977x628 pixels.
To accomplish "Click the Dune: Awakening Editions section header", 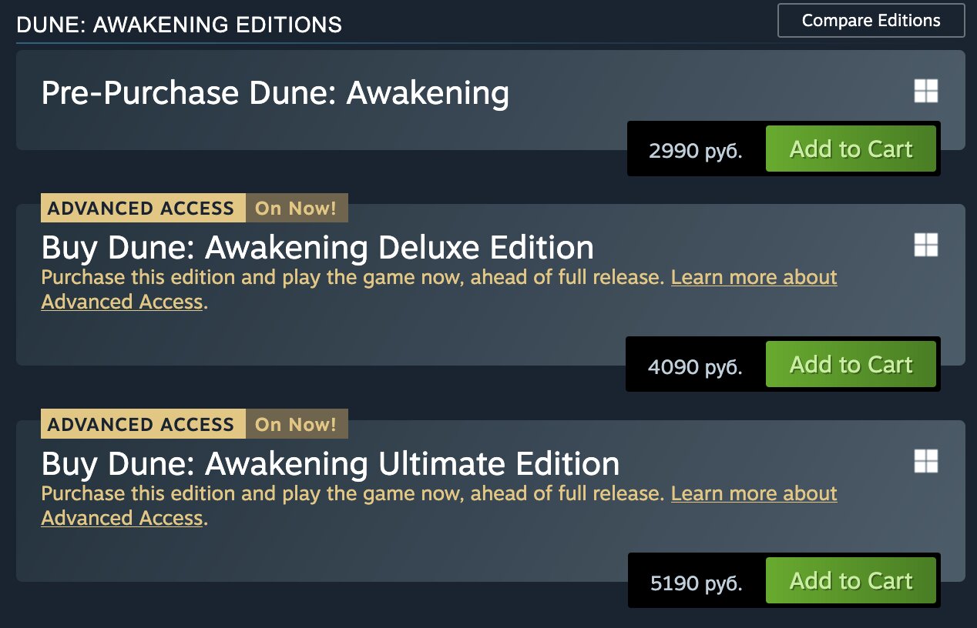I will click(179, 25).
